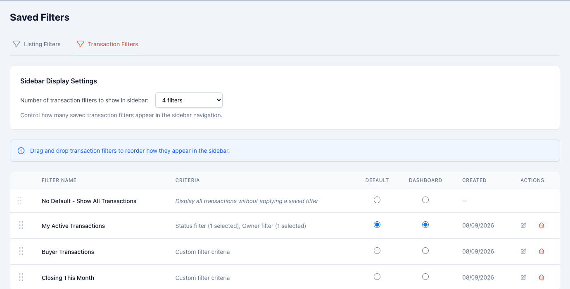The width and height of the screenshot is (570, 289).
Task: Click the Criteria column header
Action: (x=188, y=180)
